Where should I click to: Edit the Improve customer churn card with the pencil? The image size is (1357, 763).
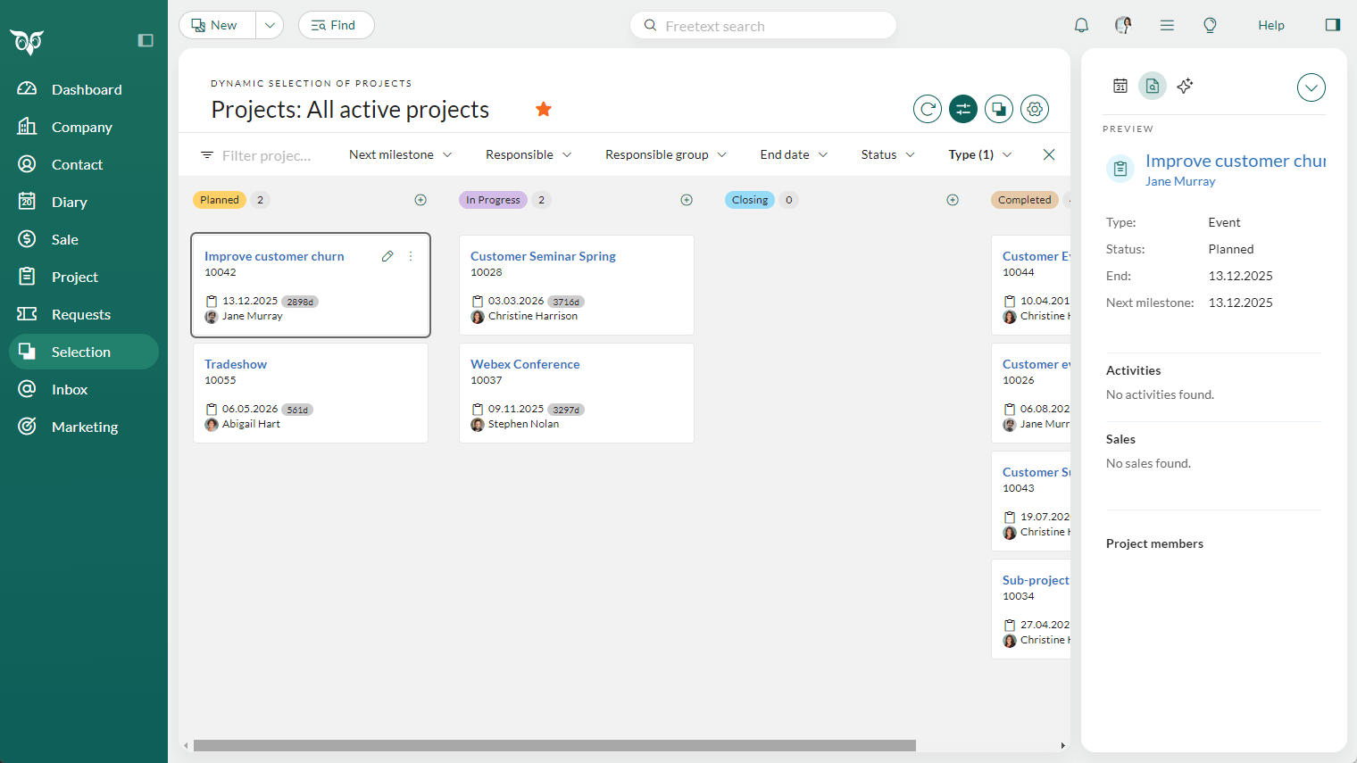(387, 256)
